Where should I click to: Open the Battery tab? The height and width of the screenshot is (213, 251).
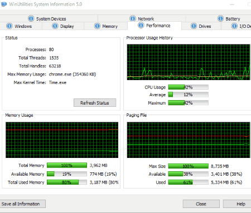click(x=219, y=18)
